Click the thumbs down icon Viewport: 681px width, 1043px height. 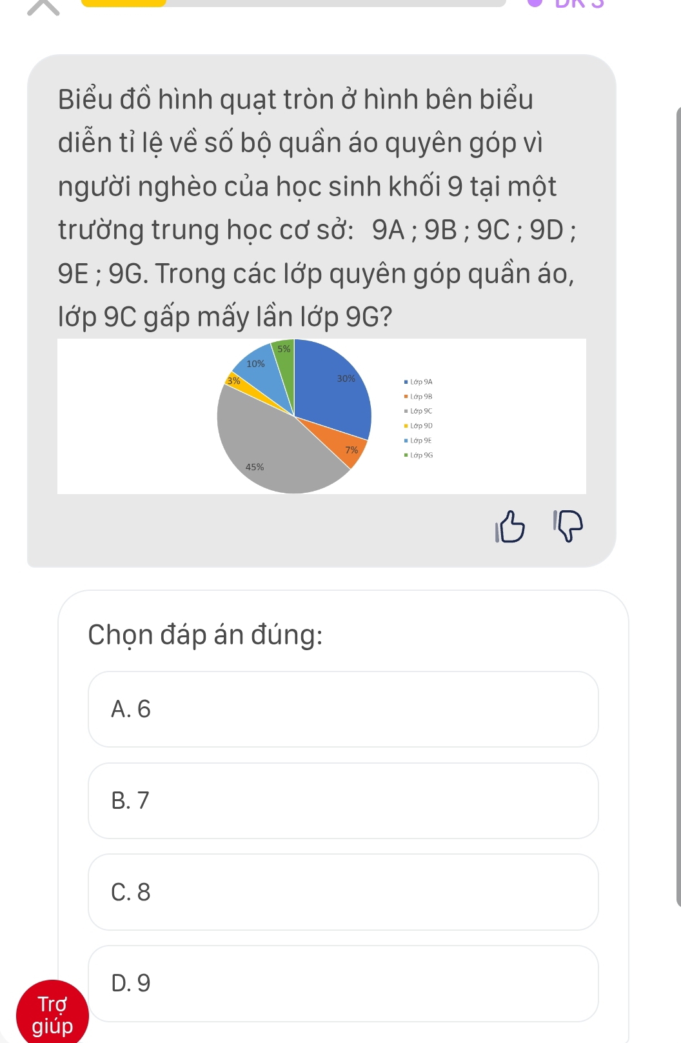click(568, 525)
